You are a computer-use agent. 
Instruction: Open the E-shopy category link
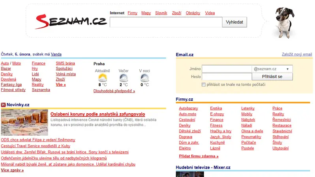pyautogui.click(x=217, y=114)
